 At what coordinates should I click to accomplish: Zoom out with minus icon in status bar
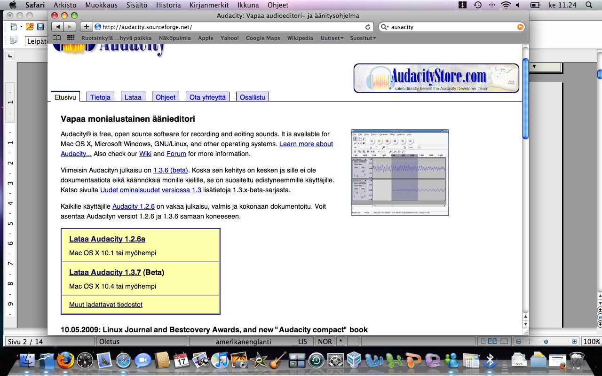(518, 342)
